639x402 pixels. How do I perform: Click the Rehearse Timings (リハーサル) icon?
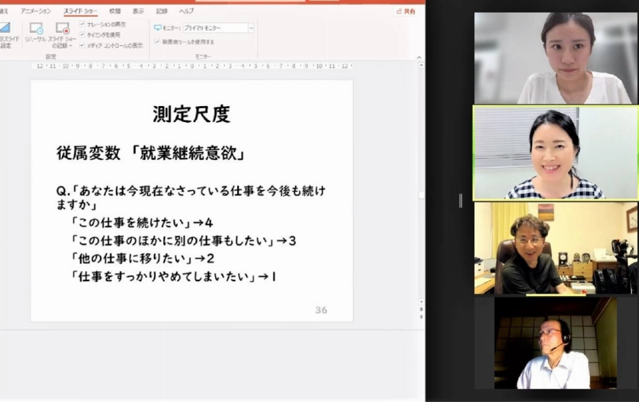click(x=36, y=29)
